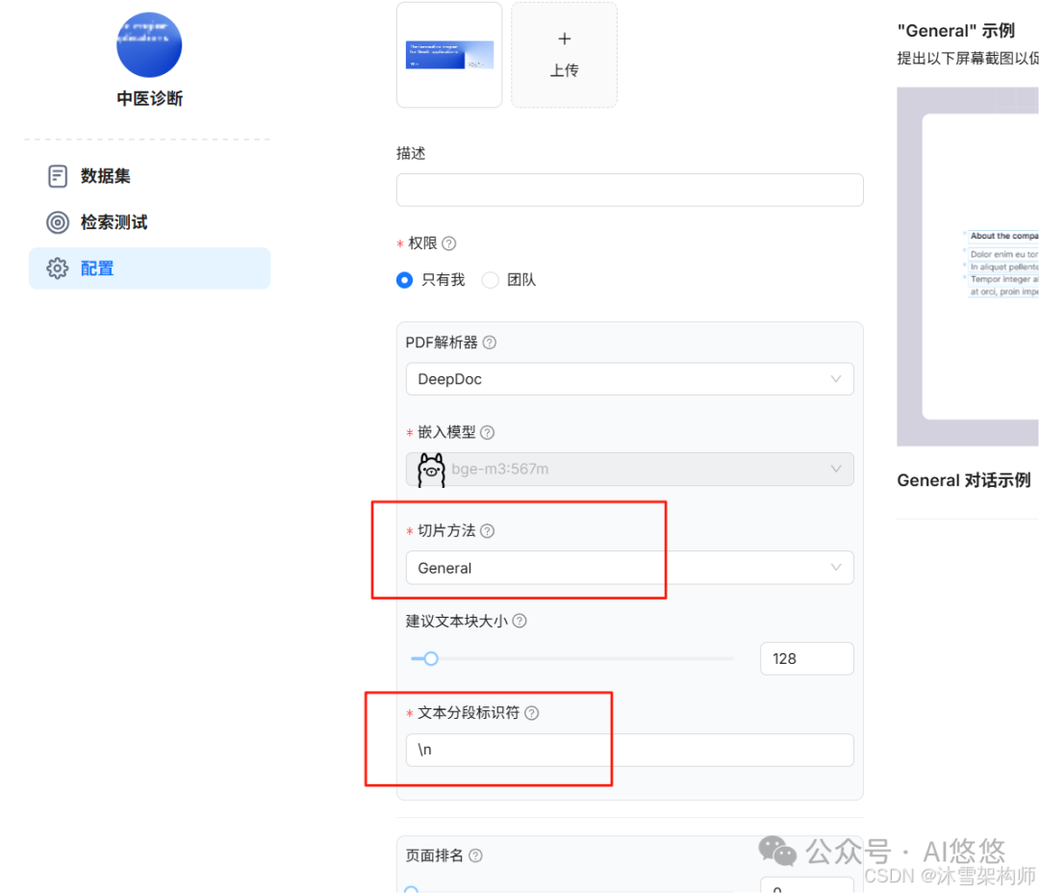Click the 上传 upload button
The height and width of the screenshot is (893, 1039).
click(564, 55)
